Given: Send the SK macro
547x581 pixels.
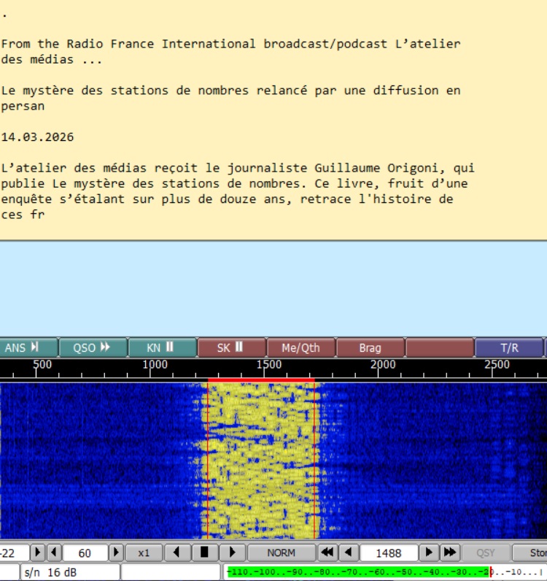Looking at the screenshot, I should coord(232,347).
